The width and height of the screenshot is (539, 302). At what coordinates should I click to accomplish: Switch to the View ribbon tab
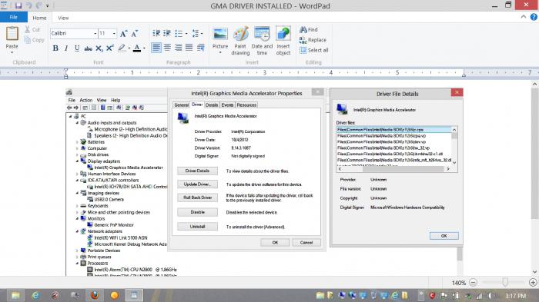tap(63, 18)
